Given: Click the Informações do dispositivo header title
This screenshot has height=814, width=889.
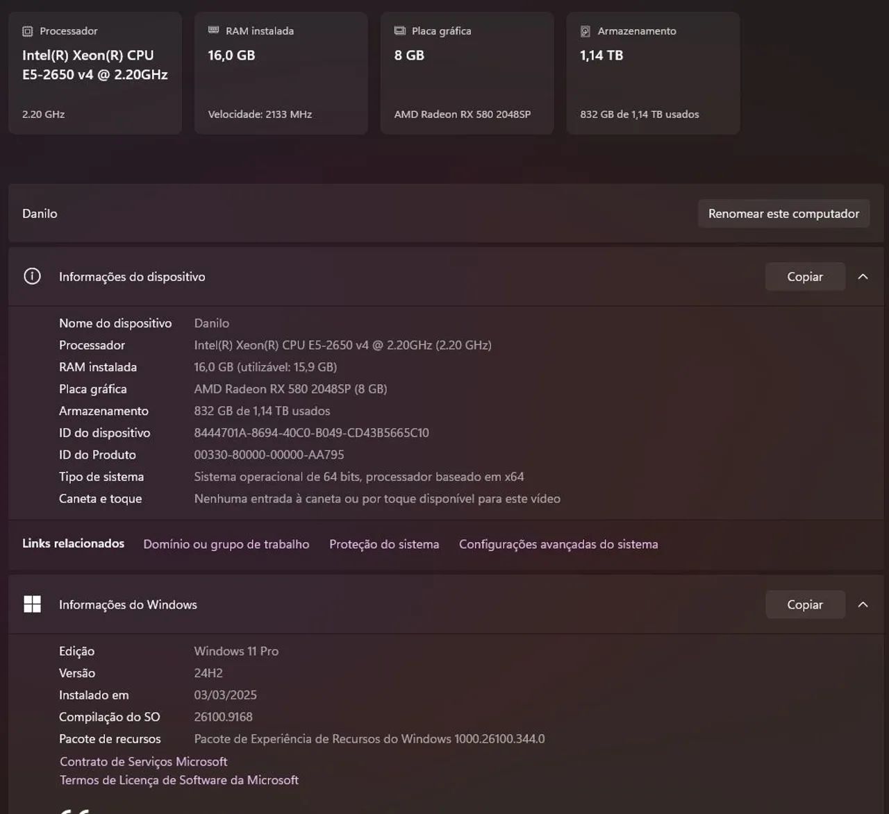Looking at the screenshot, I should [132, 277].
